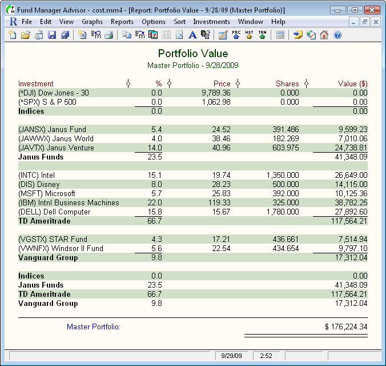Click the globe internet update icon
The height and width of the screenshot is (366, 386).
(311, 35)
